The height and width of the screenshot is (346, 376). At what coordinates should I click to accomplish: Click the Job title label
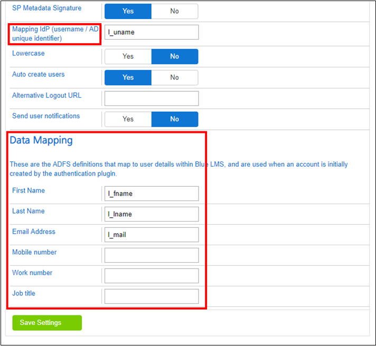[x=24, y=294]
